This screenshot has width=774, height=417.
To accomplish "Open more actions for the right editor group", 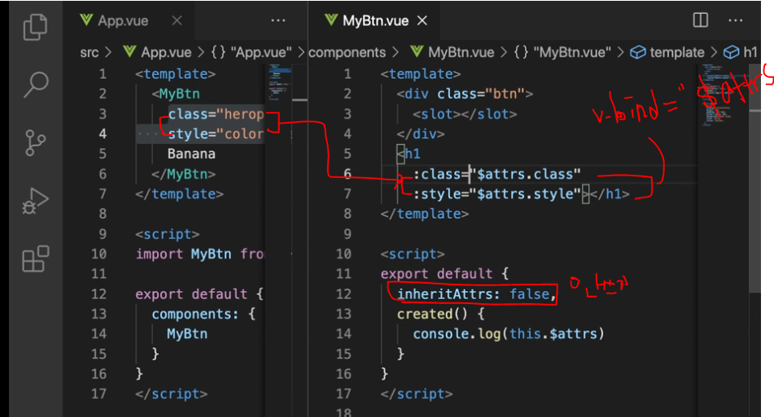I will tap(736, 20).
